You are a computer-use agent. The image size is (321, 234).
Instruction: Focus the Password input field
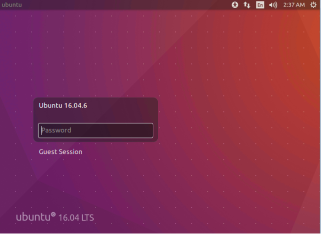point(96,130)
